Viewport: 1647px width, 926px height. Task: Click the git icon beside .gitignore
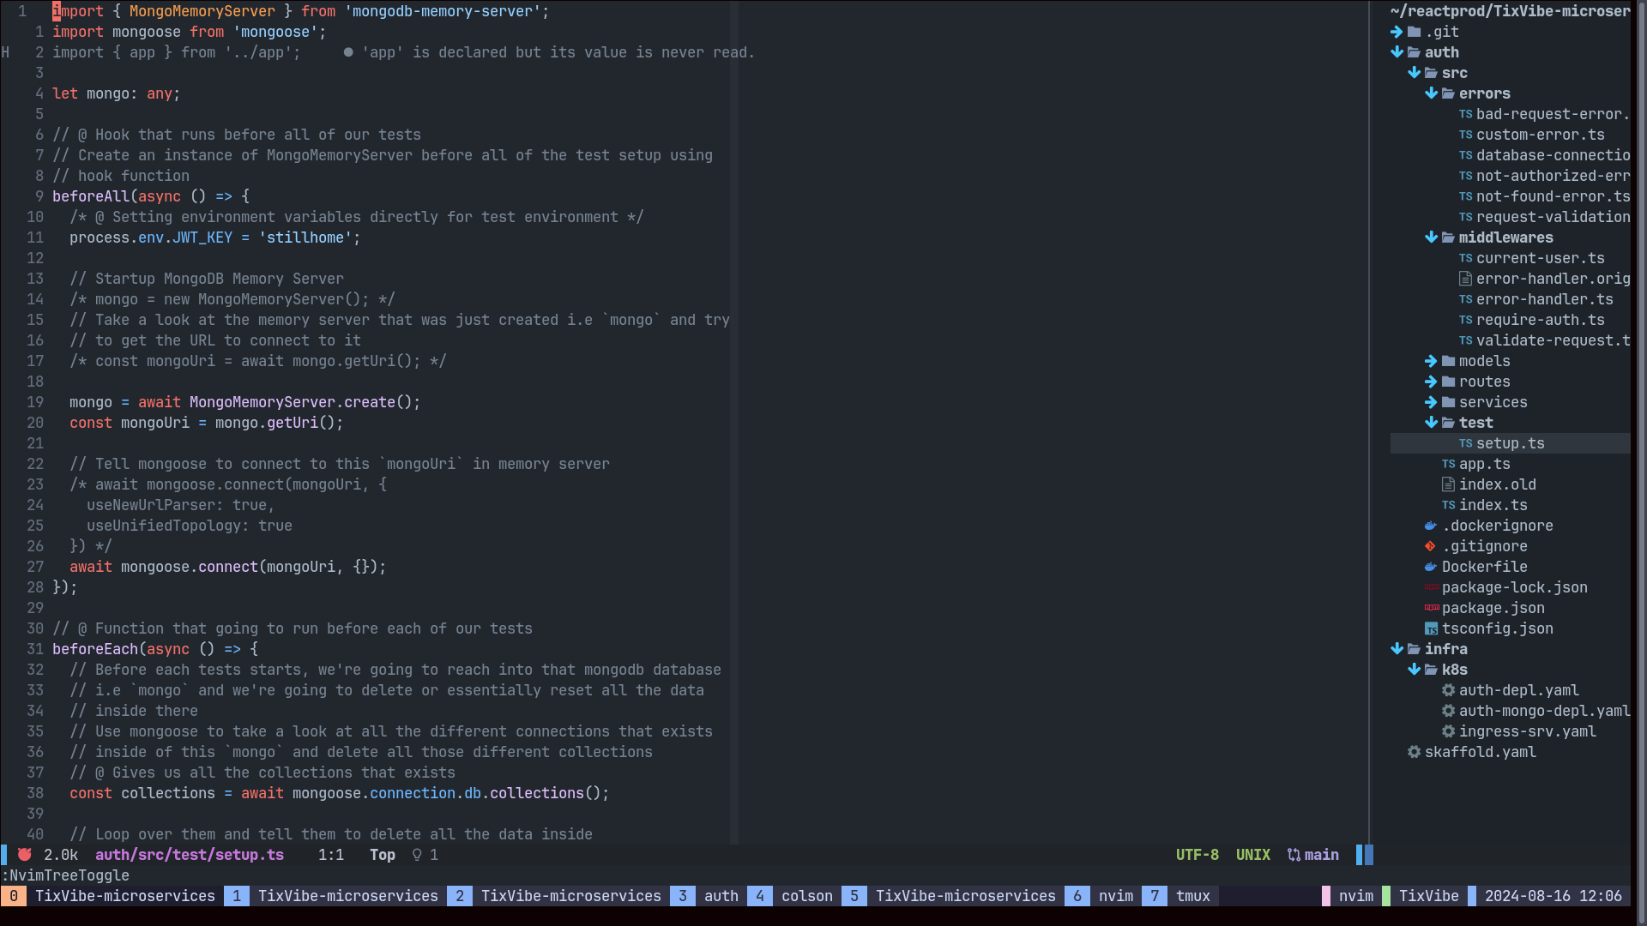(x=1430, y=546)
